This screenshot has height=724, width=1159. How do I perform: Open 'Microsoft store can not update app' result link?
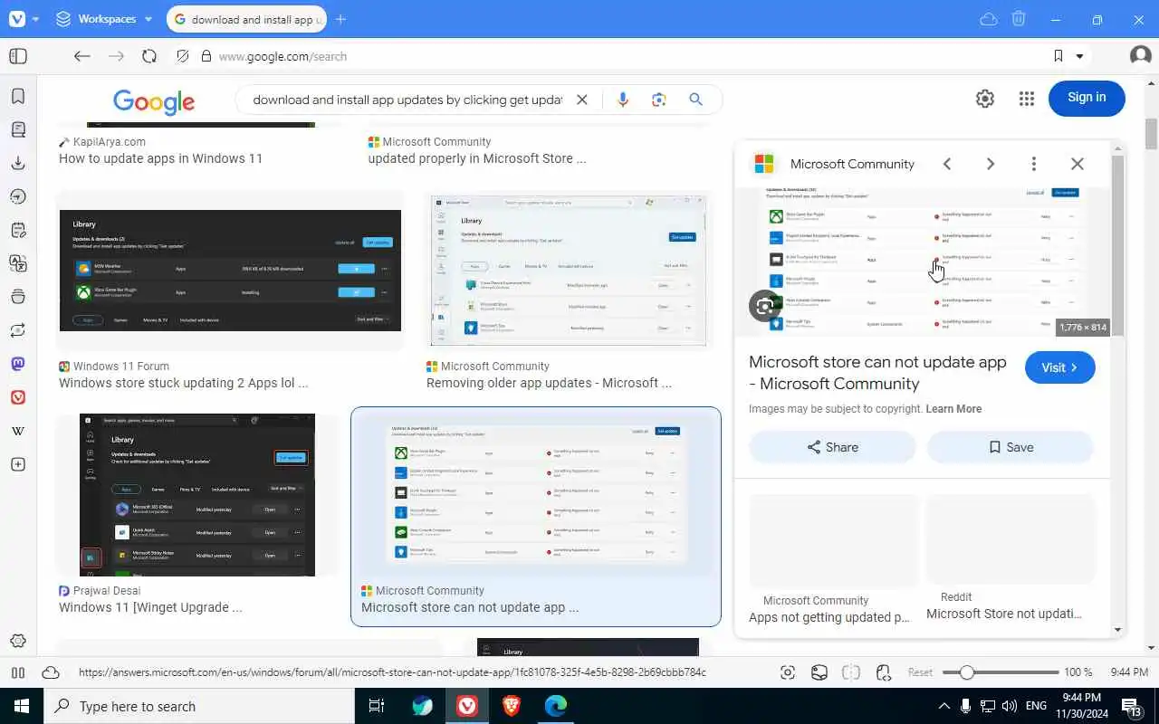tap(470, 607)
